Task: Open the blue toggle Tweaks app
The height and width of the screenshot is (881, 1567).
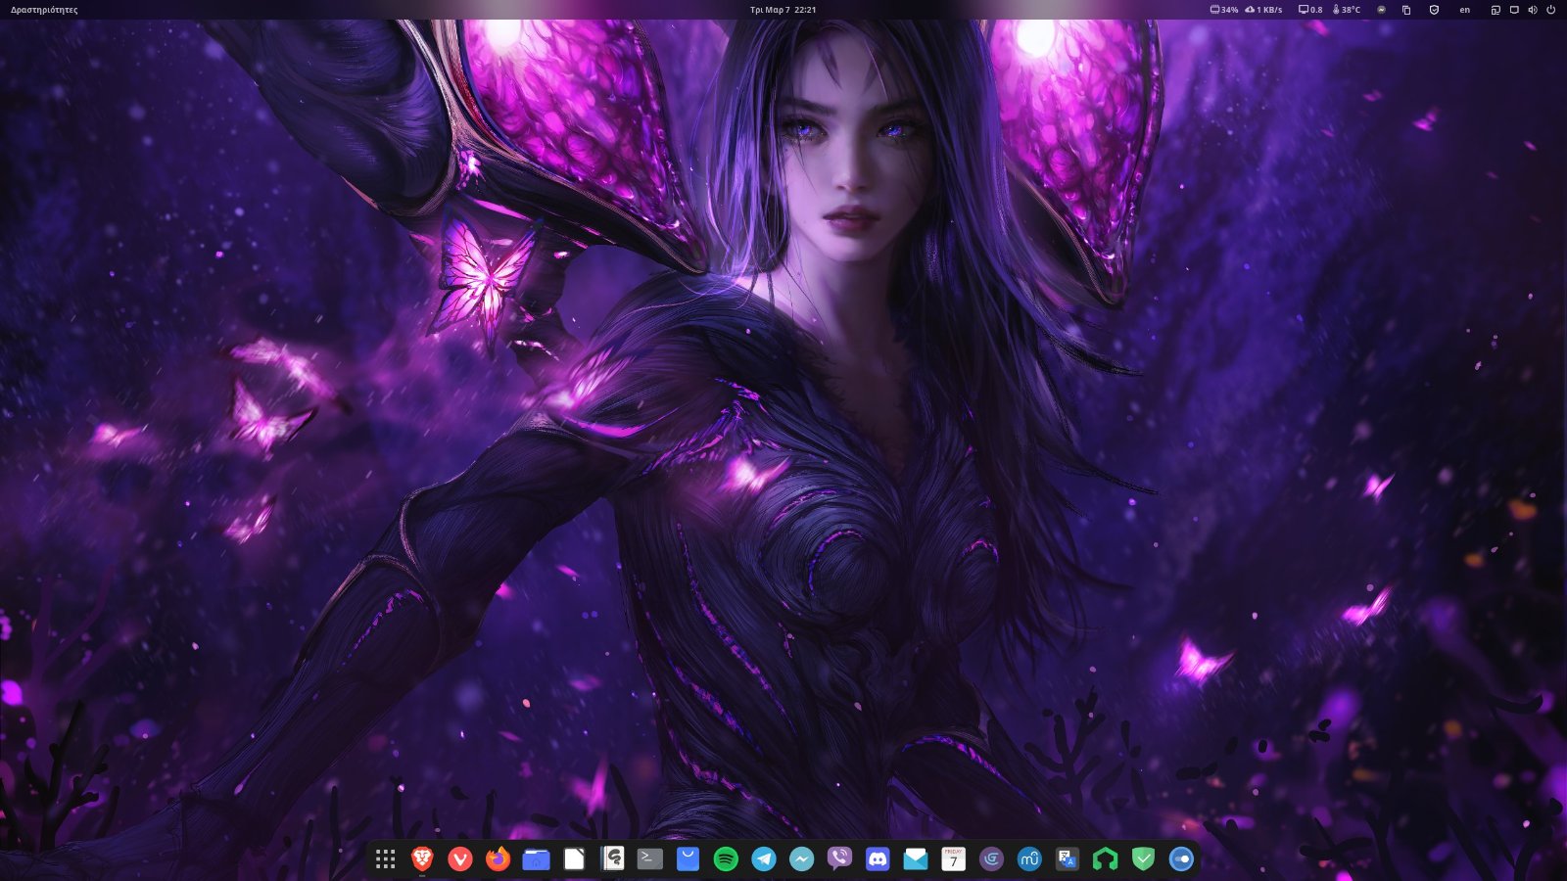Action: (1181, 859)
